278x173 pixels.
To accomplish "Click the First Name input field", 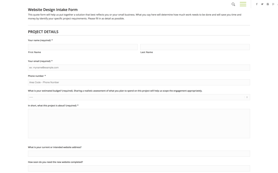I will click(x=83, y=47).
